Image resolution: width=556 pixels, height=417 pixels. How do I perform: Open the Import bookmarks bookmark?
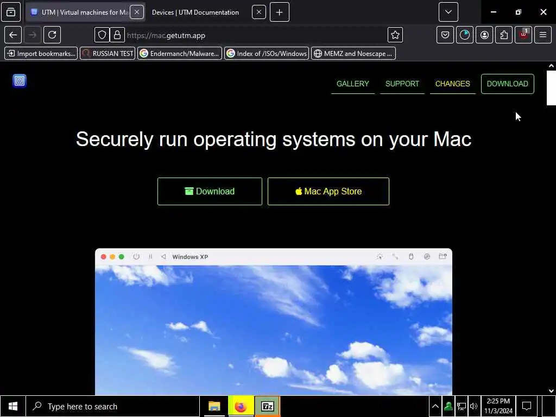coord(41,54)
